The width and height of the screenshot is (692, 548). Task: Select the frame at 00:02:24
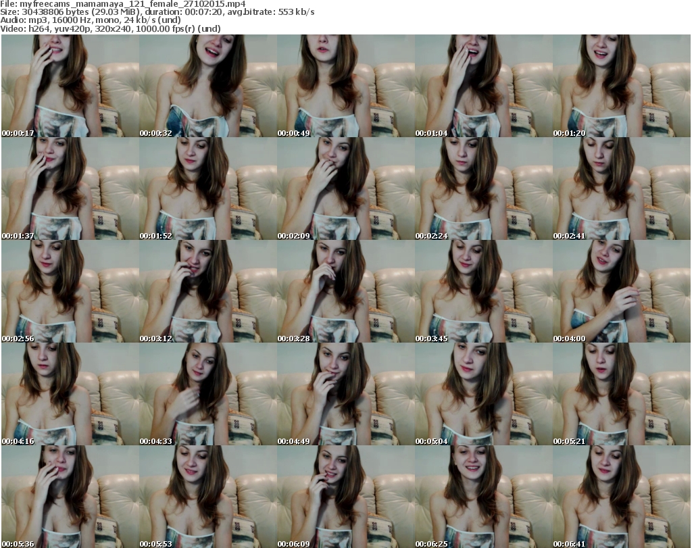point(484,189)
